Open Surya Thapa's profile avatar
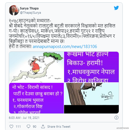The height and width of the screenshot is (130, 129). (x=14, y=10)
